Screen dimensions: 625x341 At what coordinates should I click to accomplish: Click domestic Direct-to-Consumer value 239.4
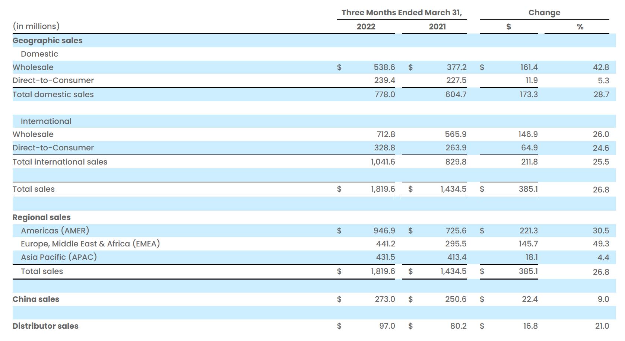pyautogui.click(x=384, y=80)
